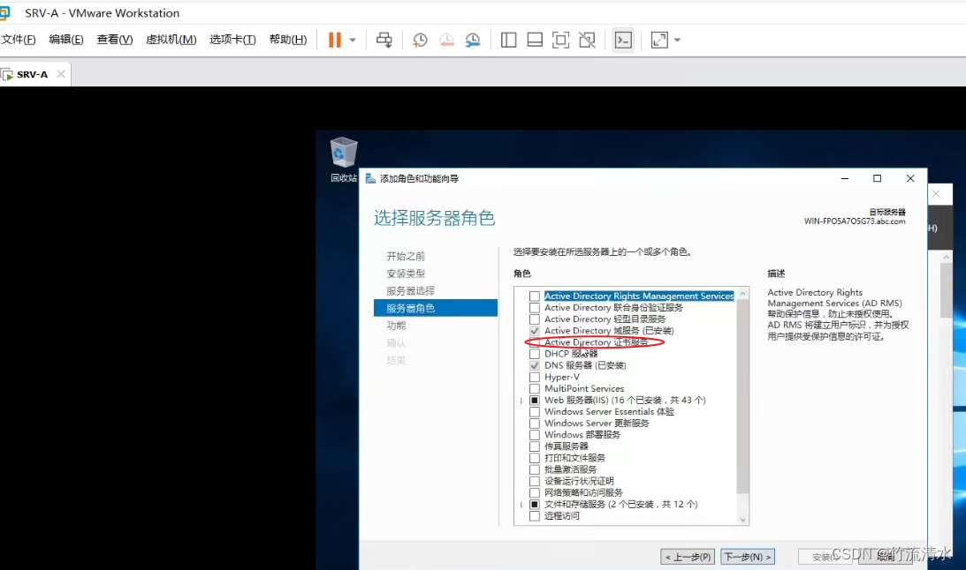Open the dropdown beside the stretch display icon
Viewport: 966px width, 570px height.
(677, 40)
